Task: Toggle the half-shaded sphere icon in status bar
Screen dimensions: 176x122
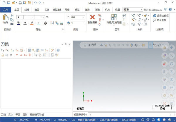Action: pyautogui.click(x=170, y=120)
